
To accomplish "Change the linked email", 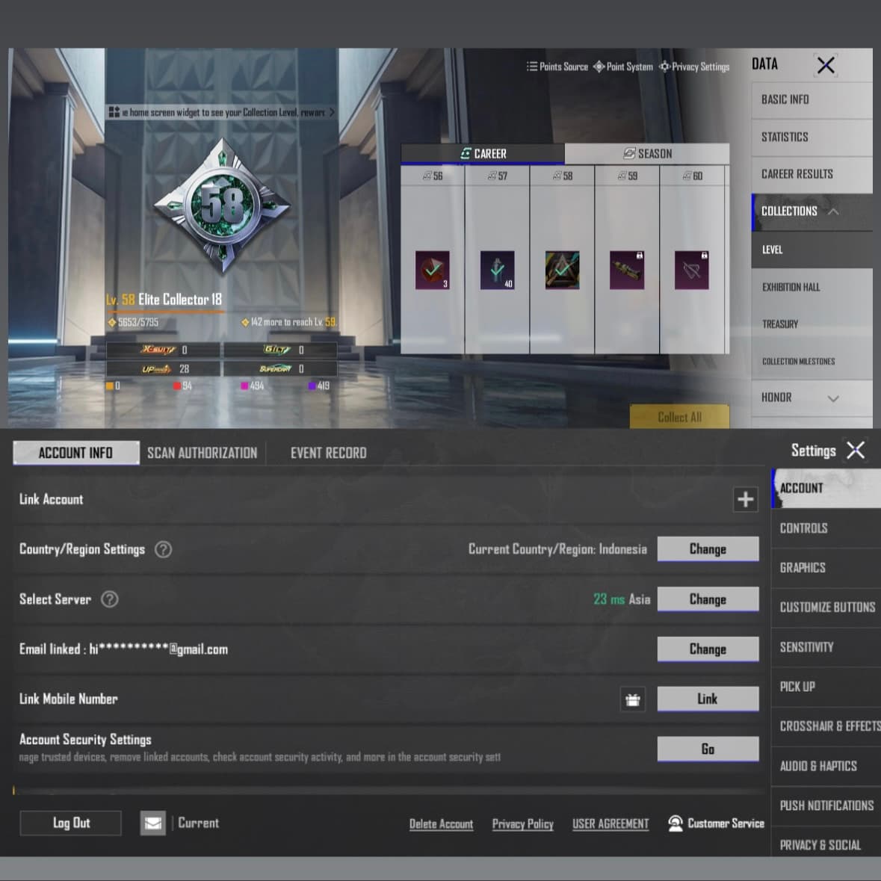I will click(708, 649).
